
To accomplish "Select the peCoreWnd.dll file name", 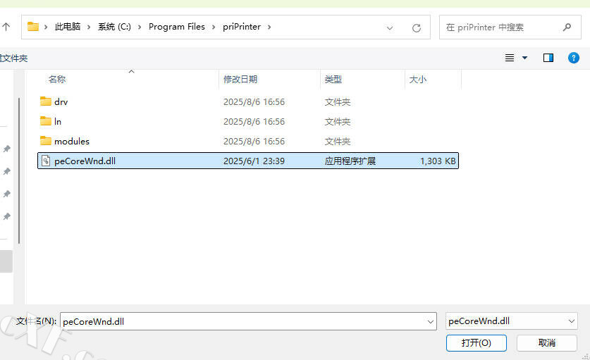I will [x=85, y=161].
